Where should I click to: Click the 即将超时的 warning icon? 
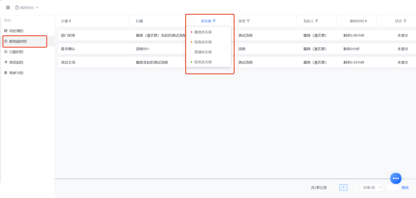point(5,41)
